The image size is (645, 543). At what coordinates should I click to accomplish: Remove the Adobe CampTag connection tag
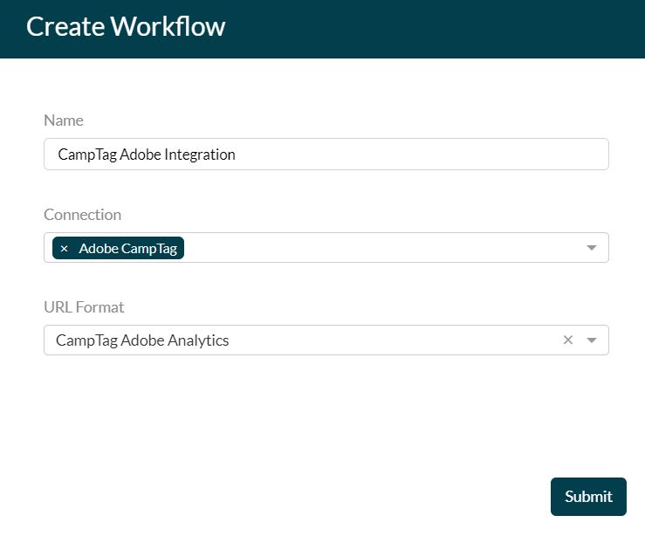click(64, 249)
